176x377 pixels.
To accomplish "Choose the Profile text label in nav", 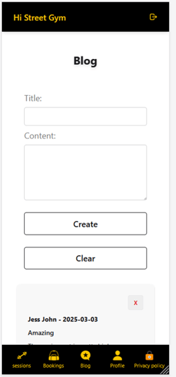I will click(x=117, y=366).
